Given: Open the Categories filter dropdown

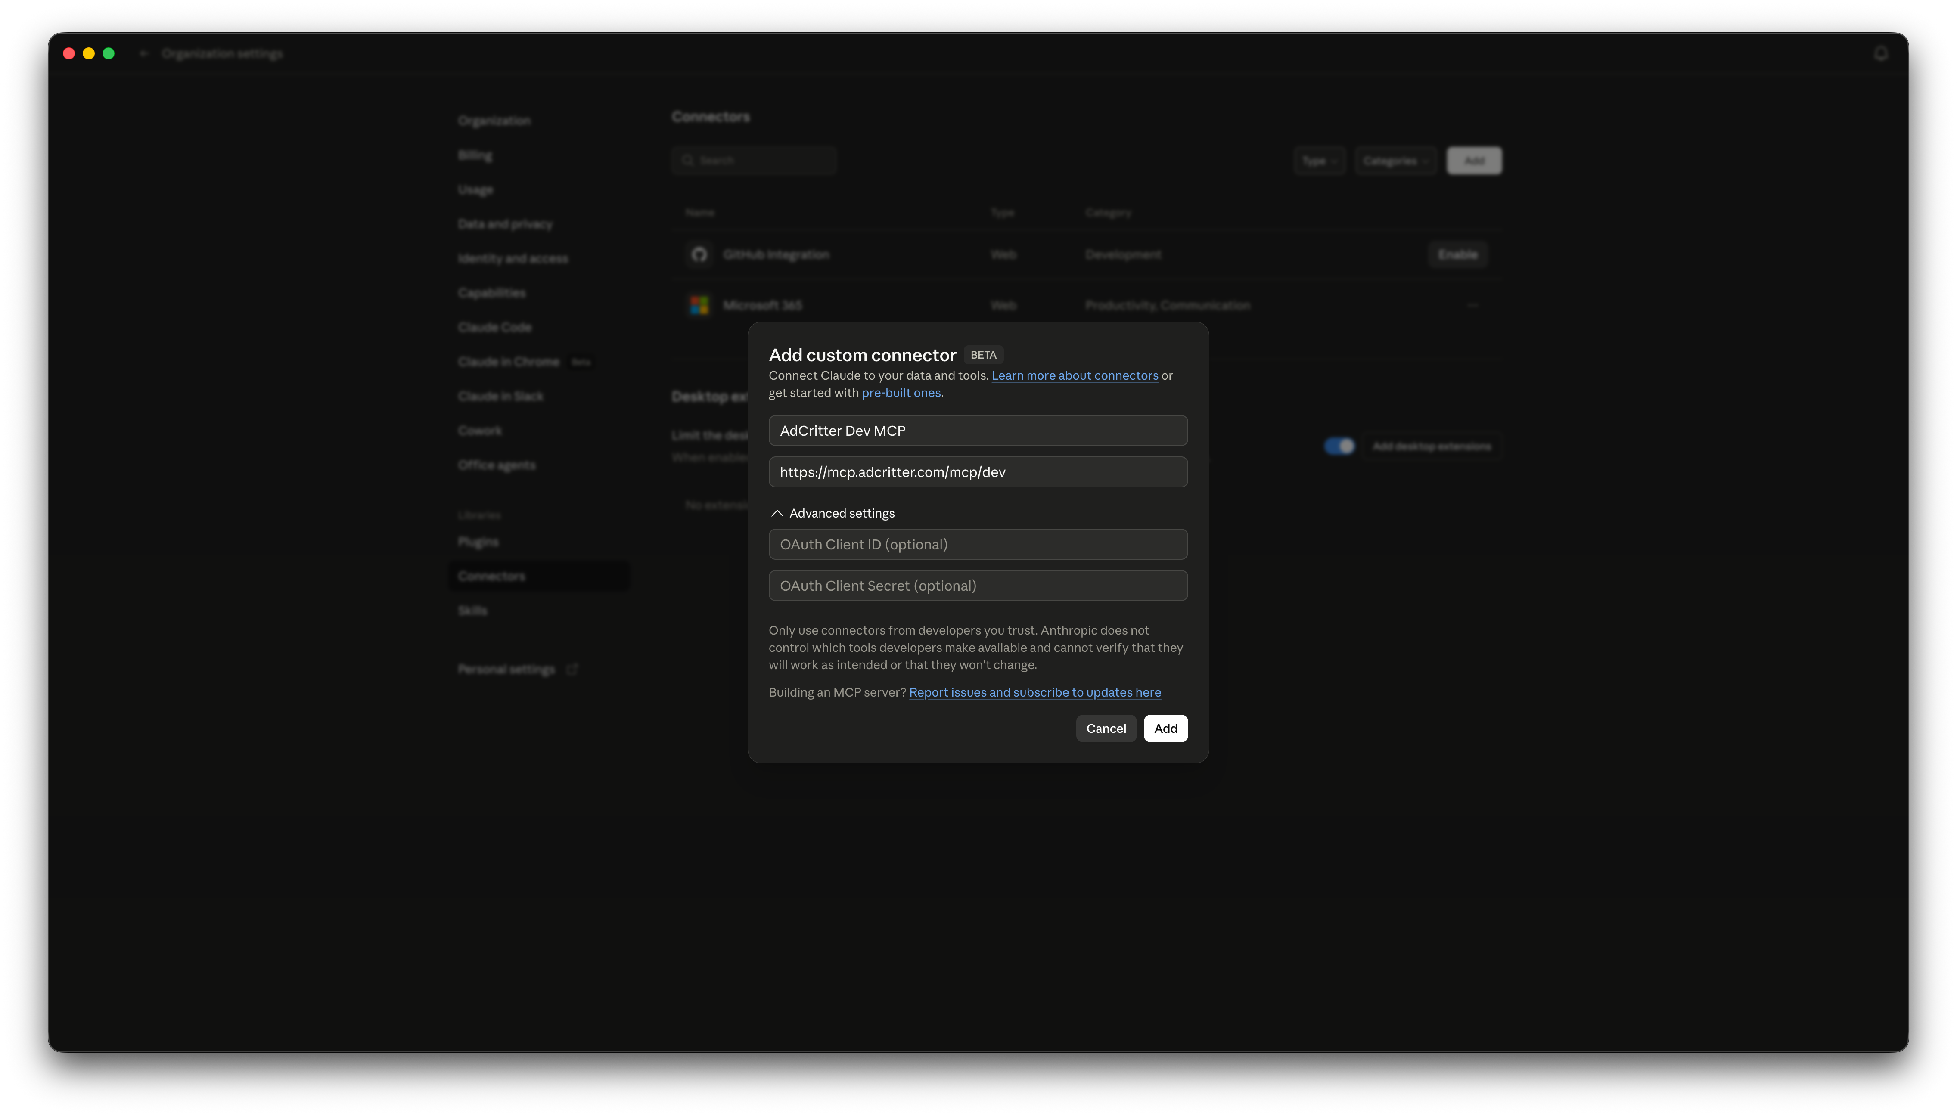Looking at the screenshot, I should (x=1395, y=161).
